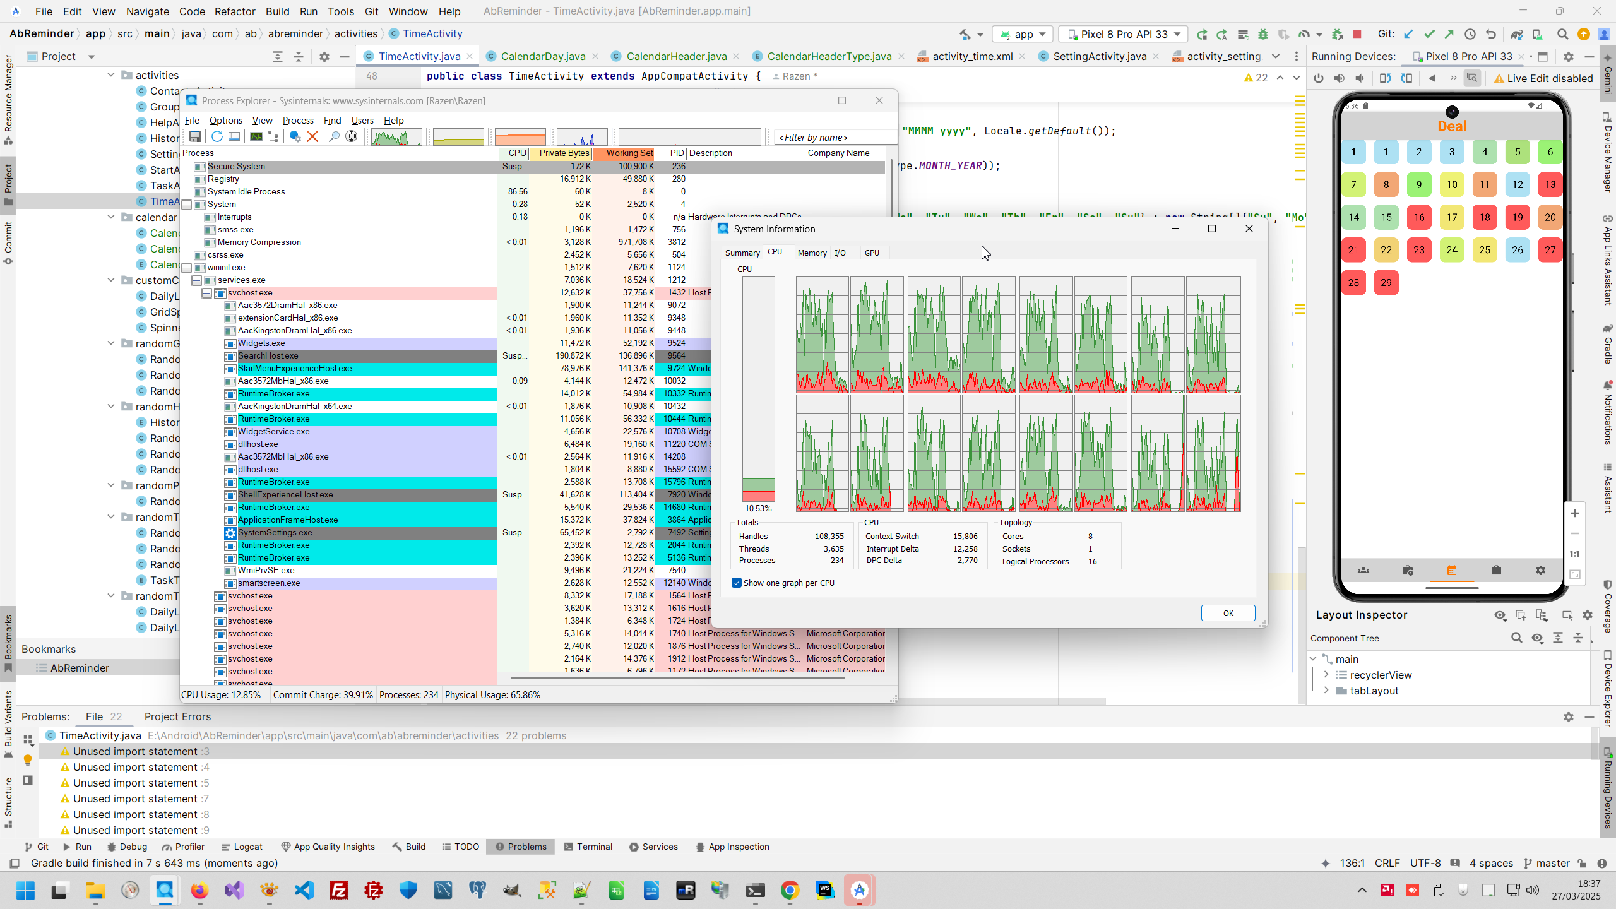The width and height of the screenshot is (1616, 909).
Task: Open the Pixel 8 Pro API 33 device dropdown
Action: (1124, 34)
